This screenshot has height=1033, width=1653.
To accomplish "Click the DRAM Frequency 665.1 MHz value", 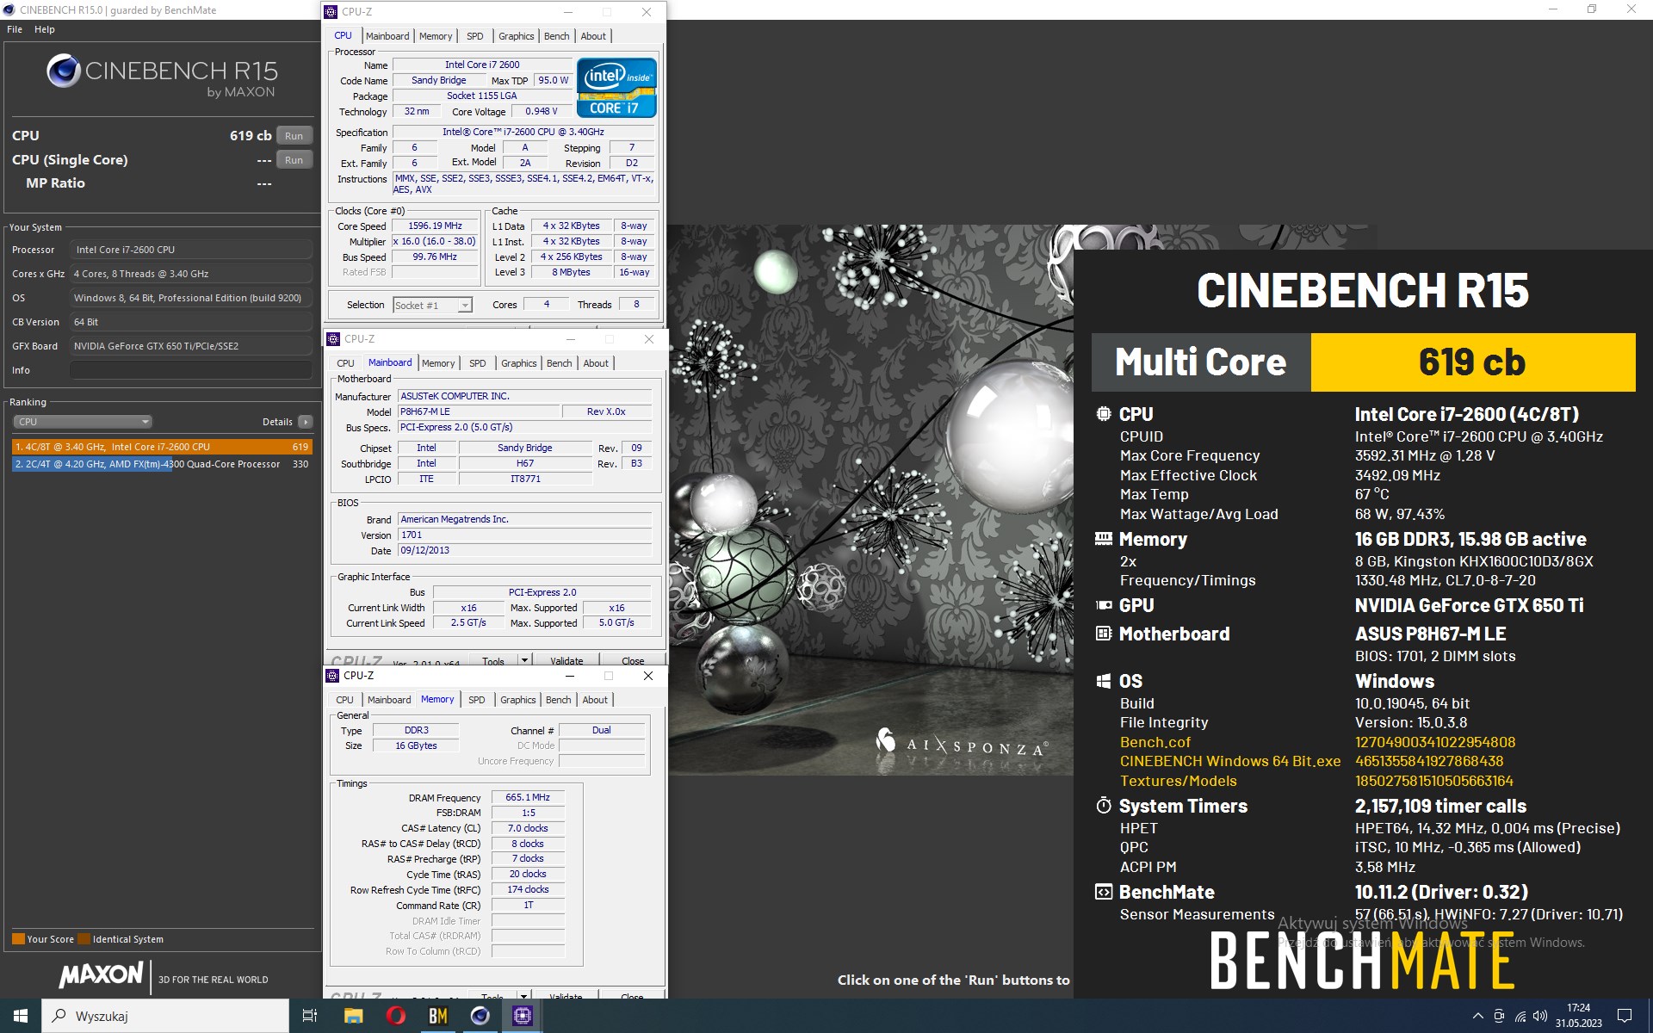I will click(x=528, y=797).
